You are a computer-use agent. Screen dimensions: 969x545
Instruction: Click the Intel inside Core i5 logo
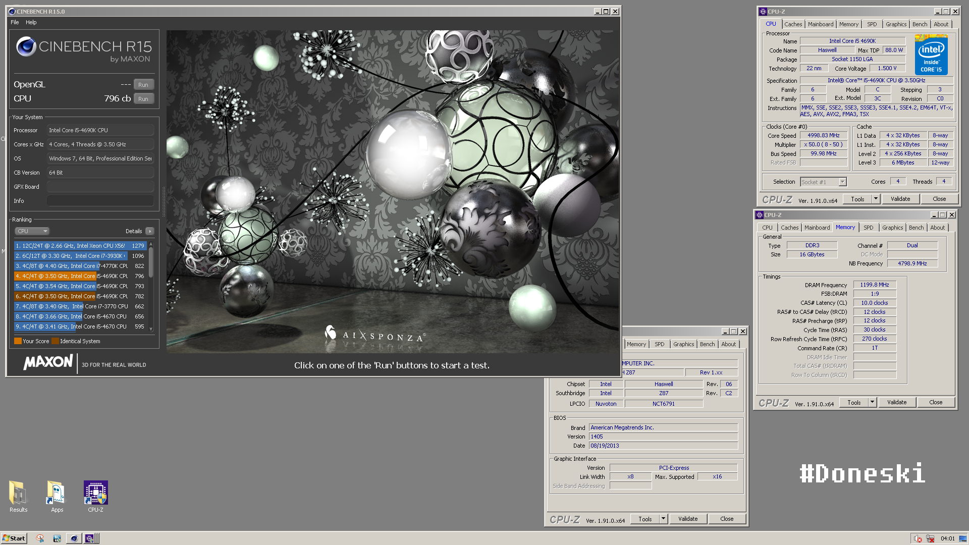[931, 54]
